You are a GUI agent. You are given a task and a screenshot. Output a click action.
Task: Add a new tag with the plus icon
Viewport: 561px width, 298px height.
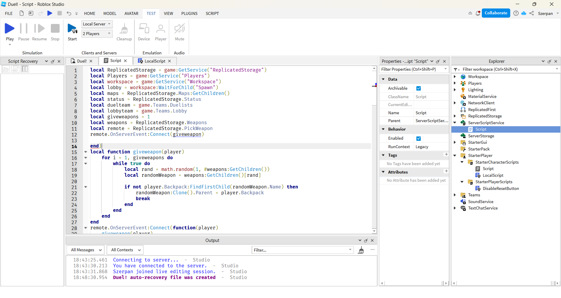click(446, 154)
